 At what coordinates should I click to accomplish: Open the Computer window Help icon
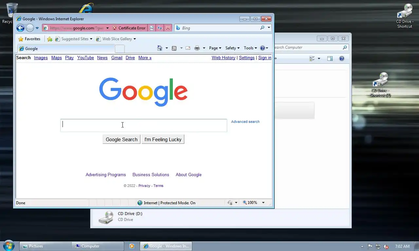[x=342, y=59]
